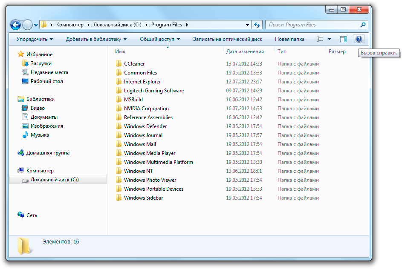Create a folder with Новая папка
Viewport: 402px width, 269px height.
click(x=289, y=39)
